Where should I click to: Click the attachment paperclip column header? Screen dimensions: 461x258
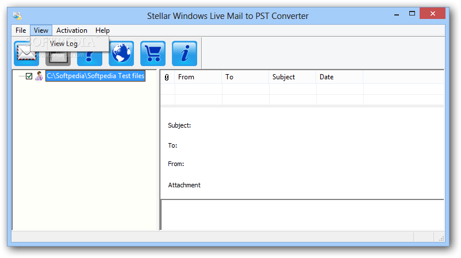pos(167,77)
